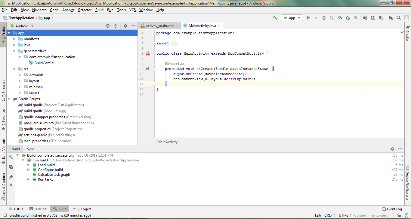
Task: Click override gutter icon at line 9
Action: click(147, 69)
